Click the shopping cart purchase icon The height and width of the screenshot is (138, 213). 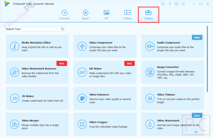pos(163,4)
